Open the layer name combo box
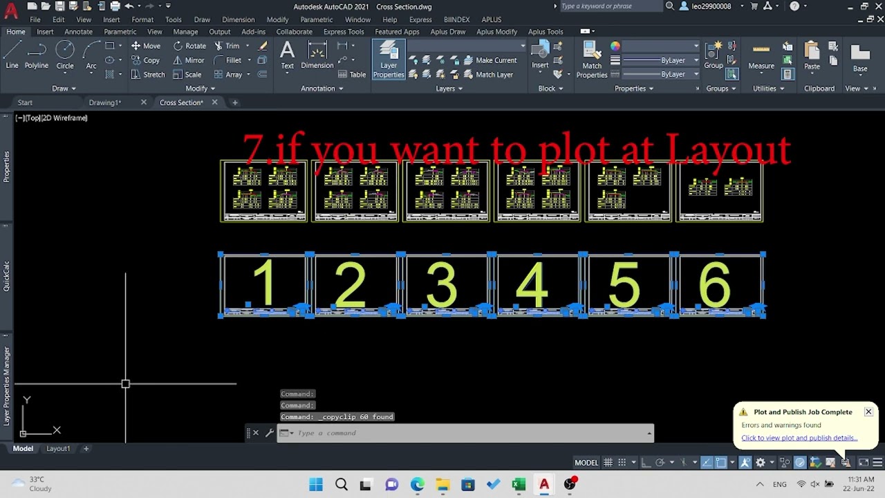Viewport: 885px width, 498px height. 467,46
